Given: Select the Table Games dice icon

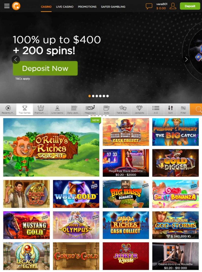Looking at the screenshot, I should [x=123, y=109].
